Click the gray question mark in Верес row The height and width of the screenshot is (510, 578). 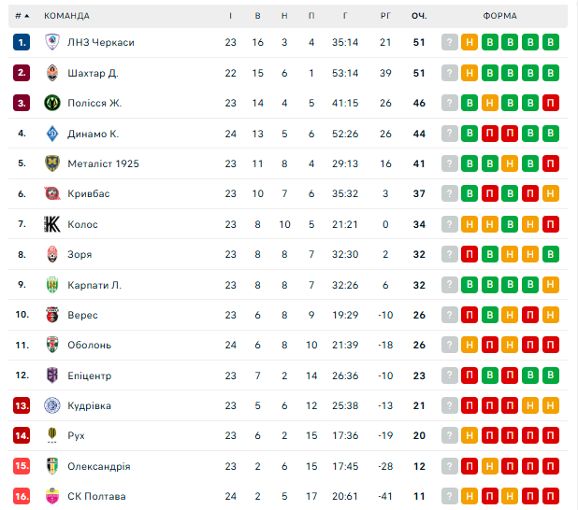[450, 315]
